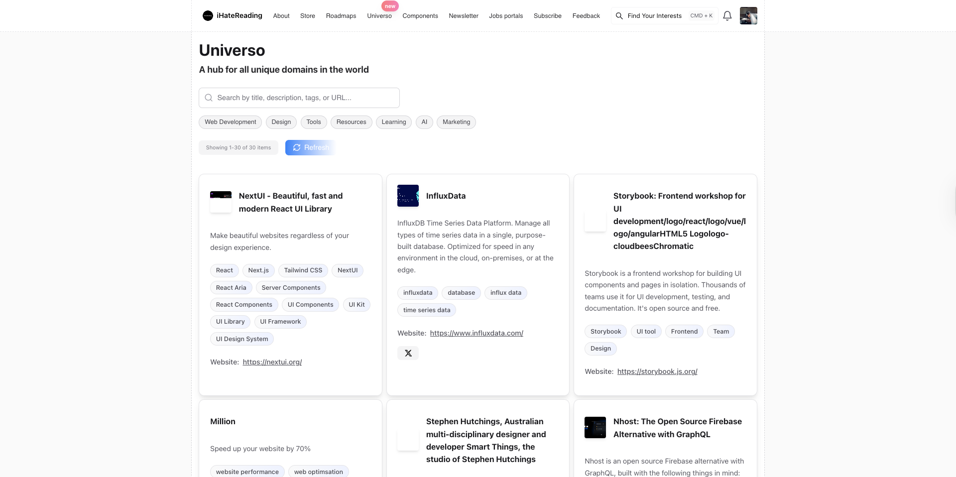Screen dimensions: 956x477
Task: Select the time series data tag
Action: pos(427,310)
